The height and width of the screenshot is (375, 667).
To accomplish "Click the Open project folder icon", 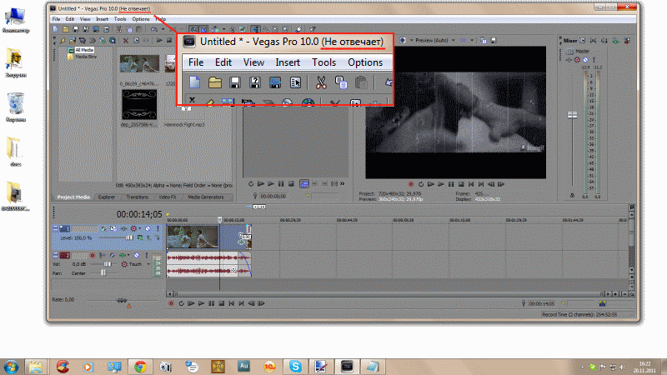I will coord(66,29).
